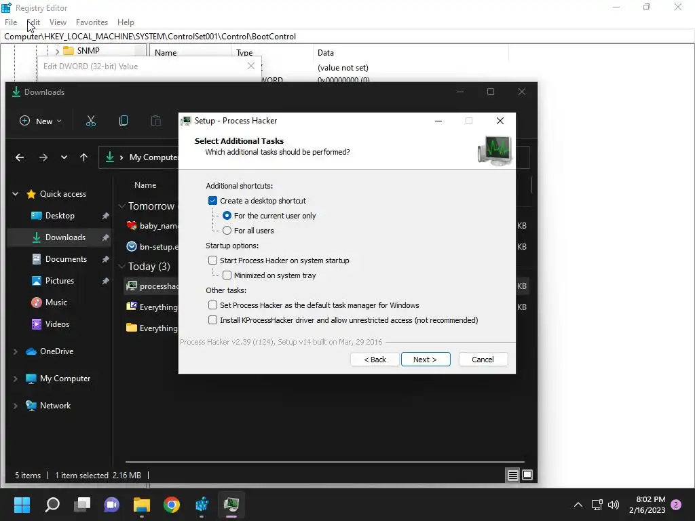Open the Desktop quick access folder
The width and height of the screenshot is (695, 521).
[x=60, y=216]
